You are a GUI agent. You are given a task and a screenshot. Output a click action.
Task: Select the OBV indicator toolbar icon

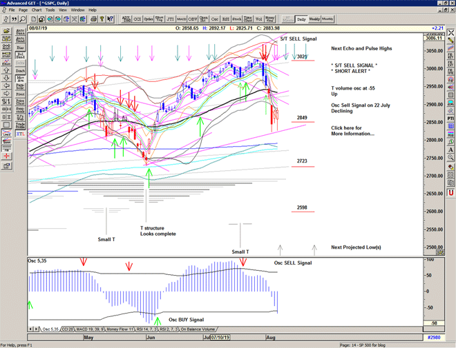click(193, 20)
